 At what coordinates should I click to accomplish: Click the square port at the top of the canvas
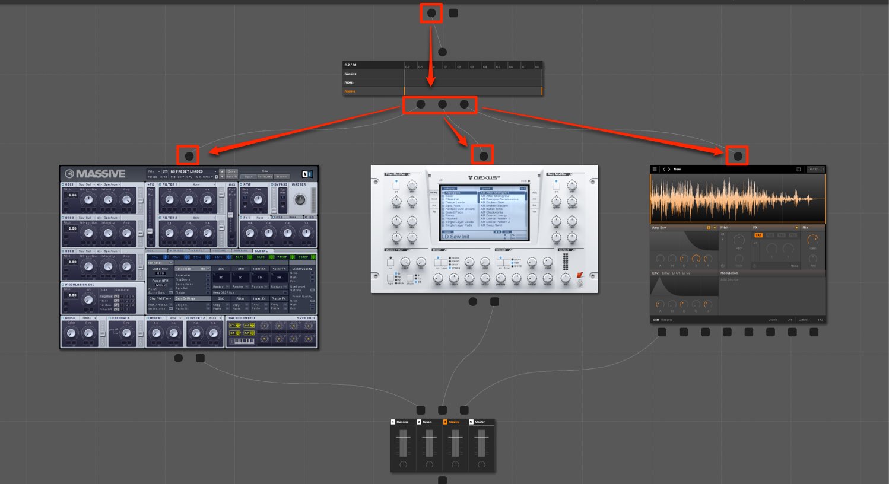(453, 12)
